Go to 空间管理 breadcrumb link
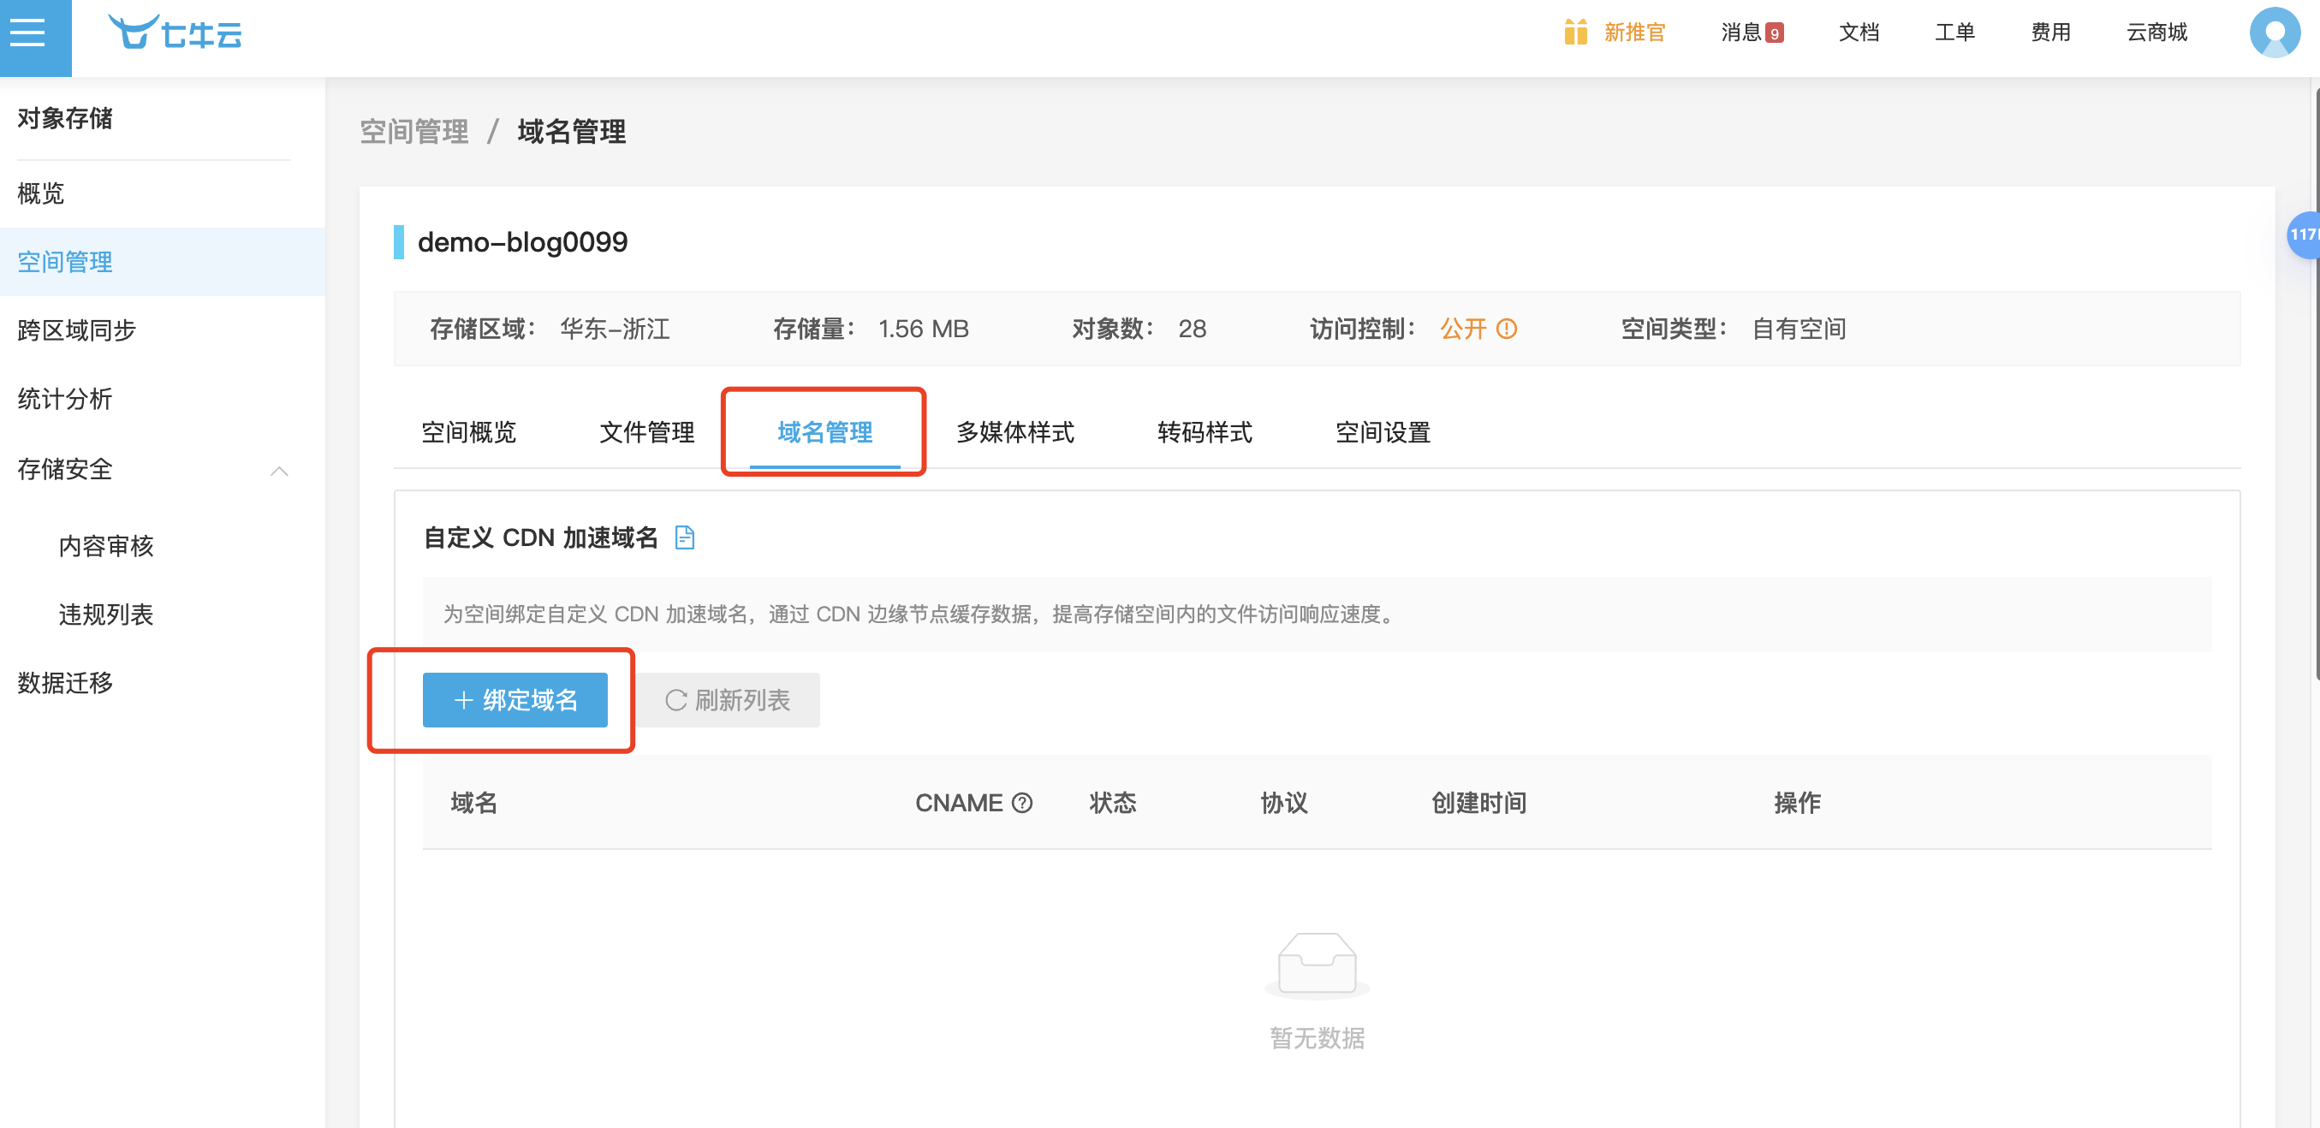 [413, 132]
